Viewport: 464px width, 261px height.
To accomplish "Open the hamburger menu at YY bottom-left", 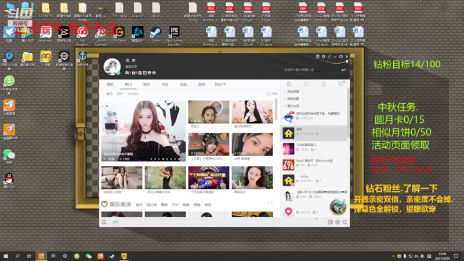I will pos(104,222).
